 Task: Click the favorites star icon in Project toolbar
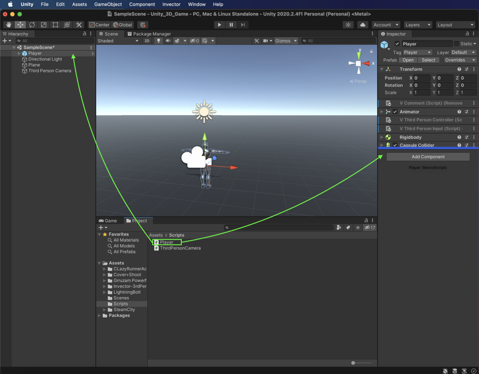[x=358, y=228]
